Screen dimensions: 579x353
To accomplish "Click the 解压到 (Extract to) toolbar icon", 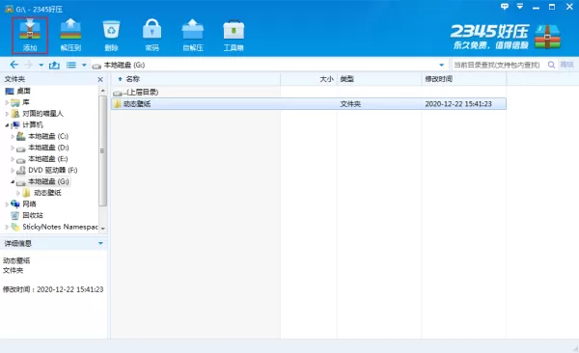I will coord(70,35).
